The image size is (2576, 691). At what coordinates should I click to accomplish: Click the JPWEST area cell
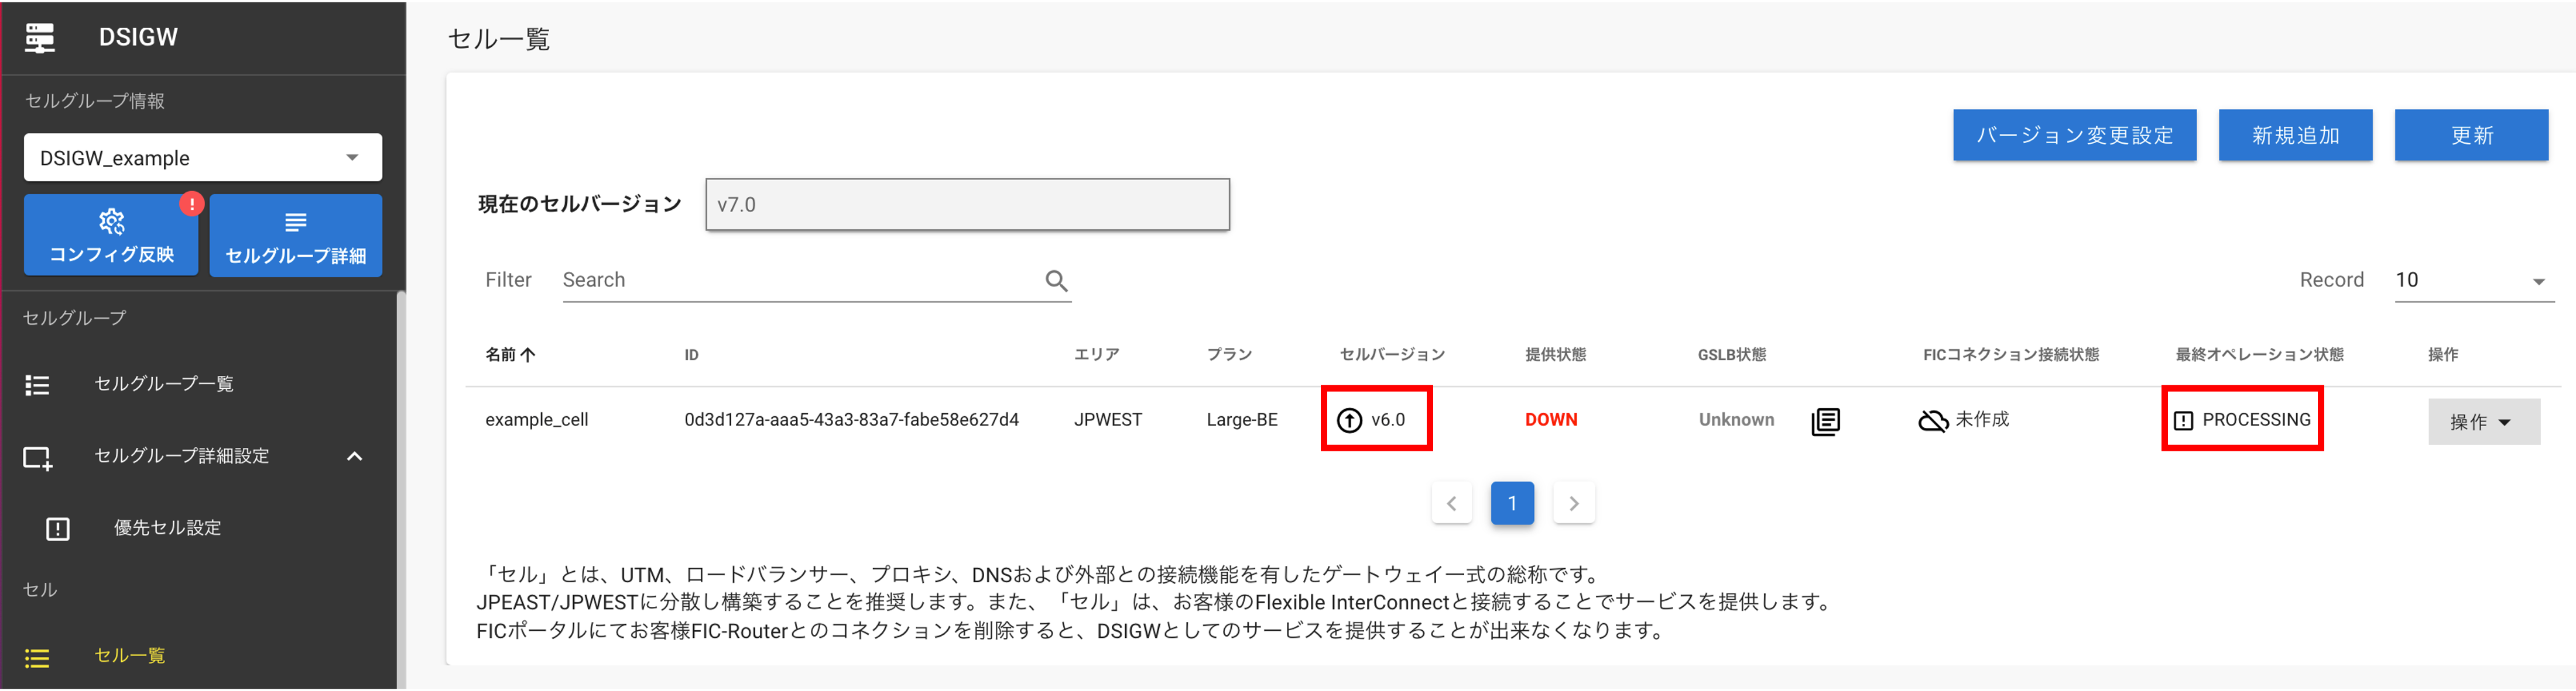(1108, 420)
